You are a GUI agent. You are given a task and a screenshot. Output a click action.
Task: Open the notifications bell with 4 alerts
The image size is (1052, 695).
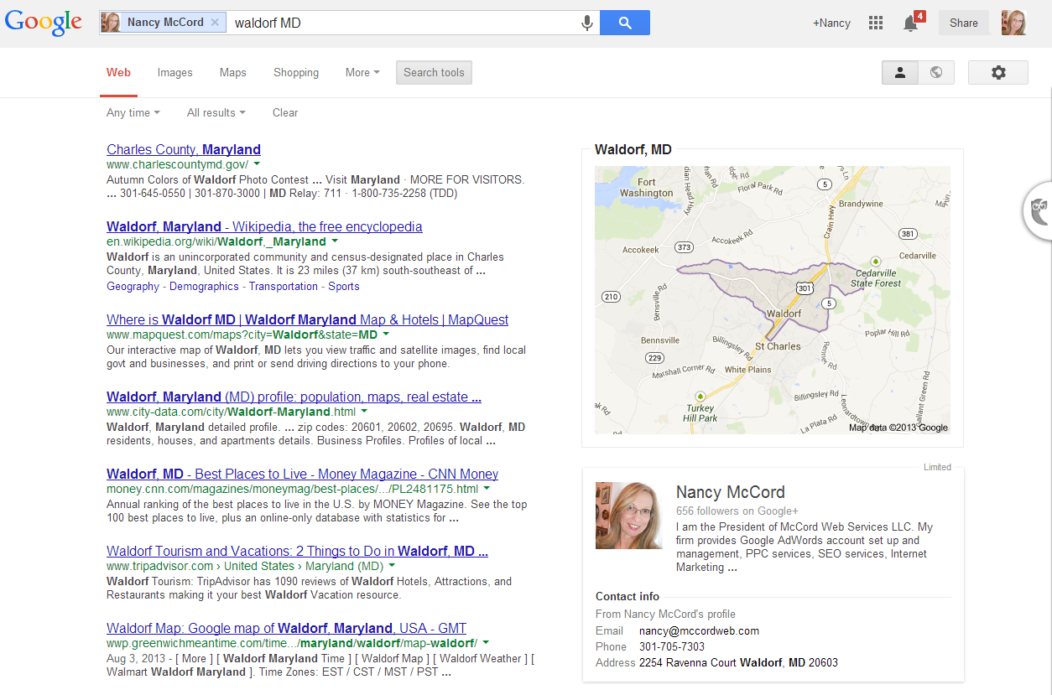912,22
